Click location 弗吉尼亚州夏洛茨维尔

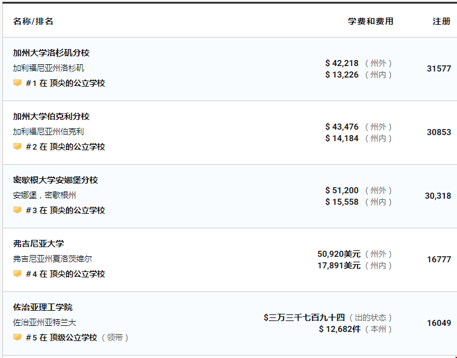52,259
